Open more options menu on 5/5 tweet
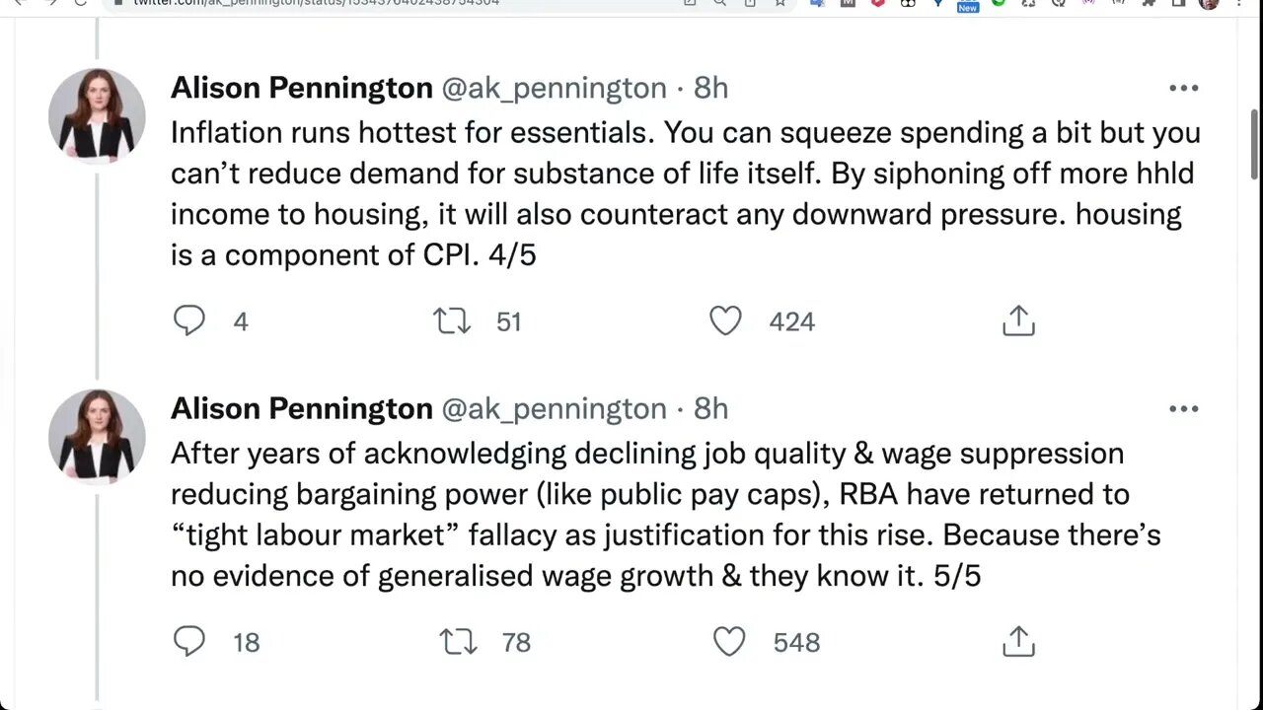This screenshot has width=1263, height=710. [1183, 408]
